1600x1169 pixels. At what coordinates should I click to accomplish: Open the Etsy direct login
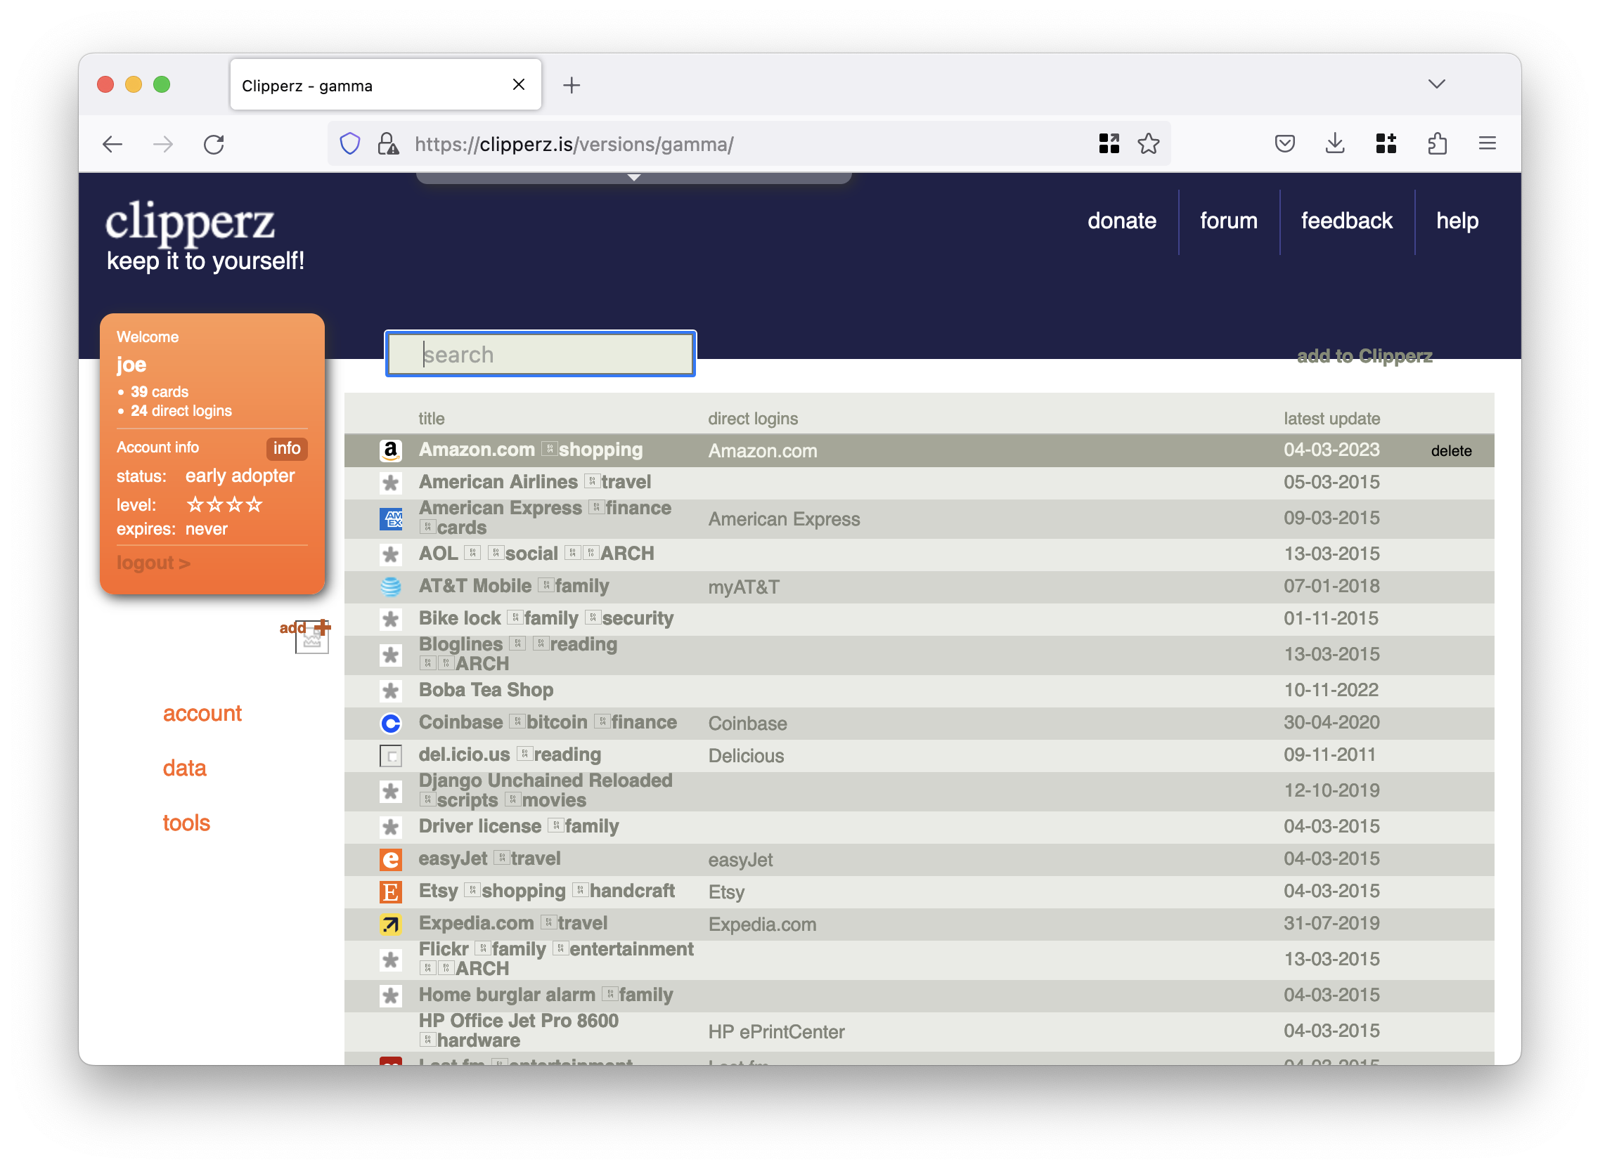(x=726, y=892)
